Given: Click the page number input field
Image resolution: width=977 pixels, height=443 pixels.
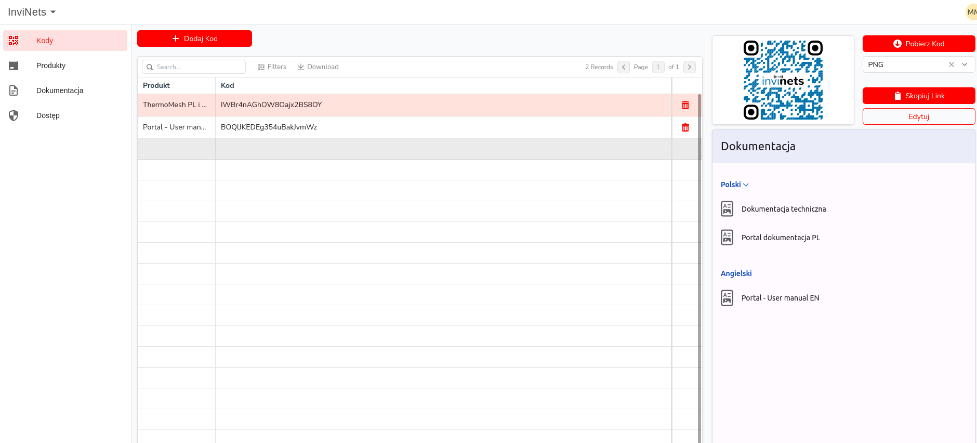Looking at the screenshot, I should click(658, 67).
